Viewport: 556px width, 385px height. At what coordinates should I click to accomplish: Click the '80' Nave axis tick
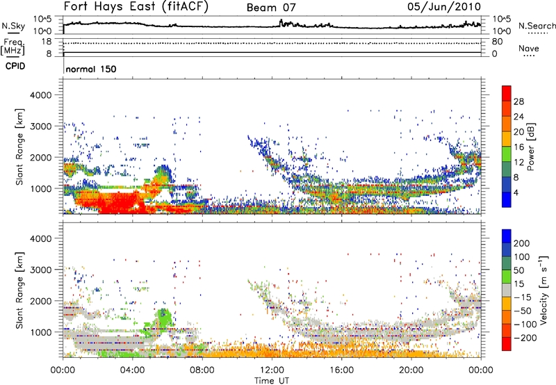point(497,42)
